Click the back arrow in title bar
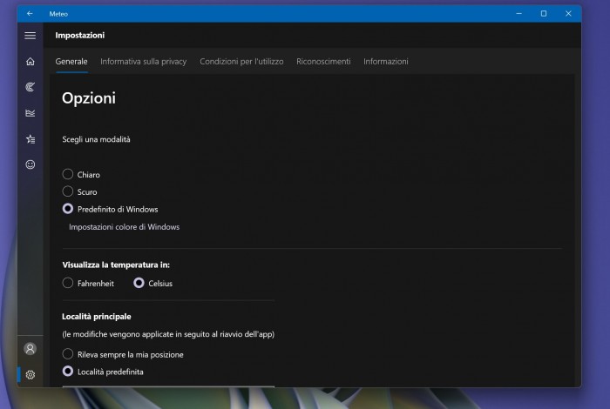Viewport: 610px width, 409px height. tap(30, 13)
